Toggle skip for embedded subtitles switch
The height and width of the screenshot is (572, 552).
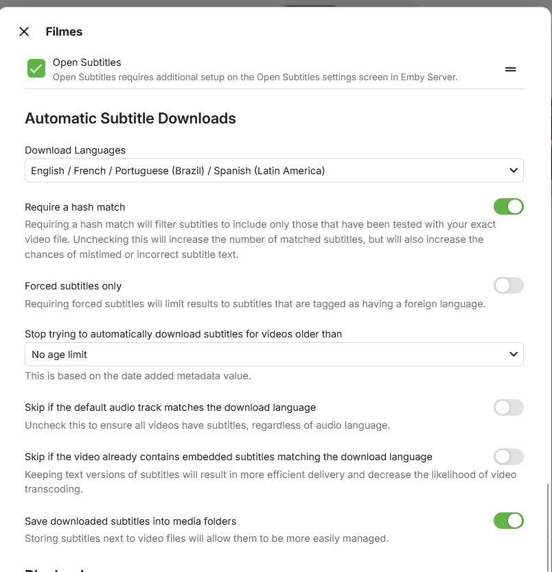click(x=508, y=457)
